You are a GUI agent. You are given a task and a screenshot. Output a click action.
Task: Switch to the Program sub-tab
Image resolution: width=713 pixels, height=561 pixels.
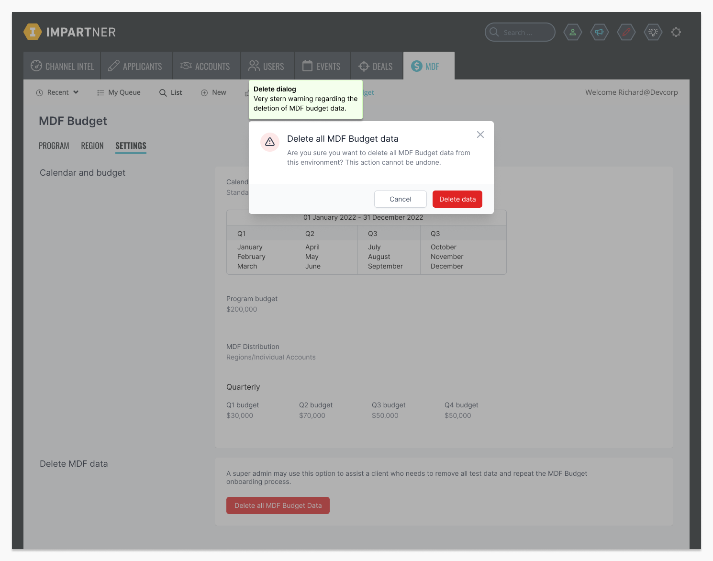click(x=54, y=146)
